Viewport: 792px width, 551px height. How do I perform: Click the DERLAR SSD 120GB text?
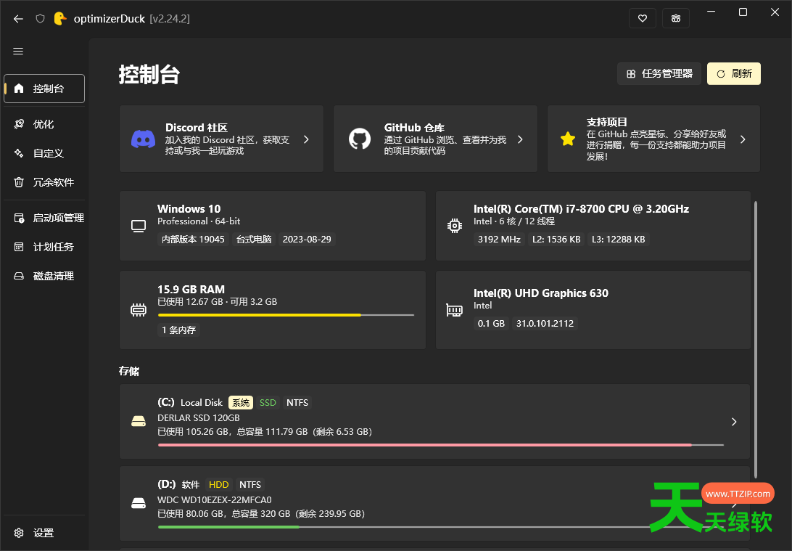coord(199,417)
